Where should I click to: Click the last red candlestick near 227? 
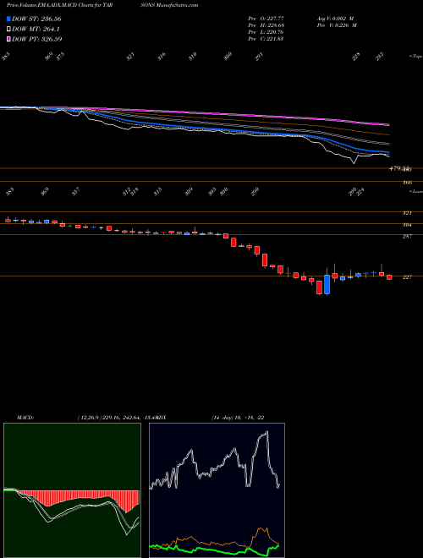389,277
